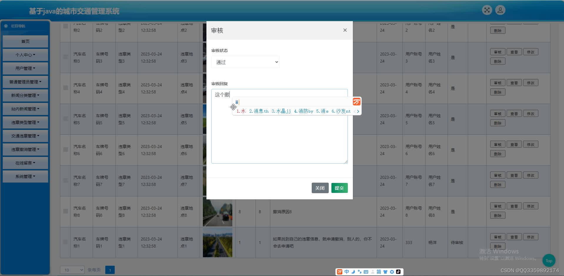Expand the 用户管理 sidebar menu
Image resolution: width=564 pixels, height=276 pixels.
click(25, 68)
